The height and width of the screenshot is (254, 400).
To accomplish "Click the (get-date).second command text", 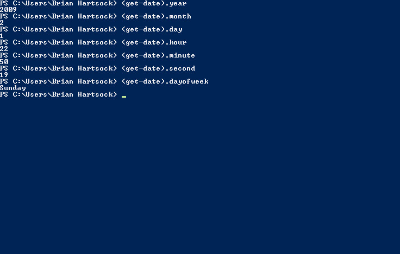I will tap(158, 68).
